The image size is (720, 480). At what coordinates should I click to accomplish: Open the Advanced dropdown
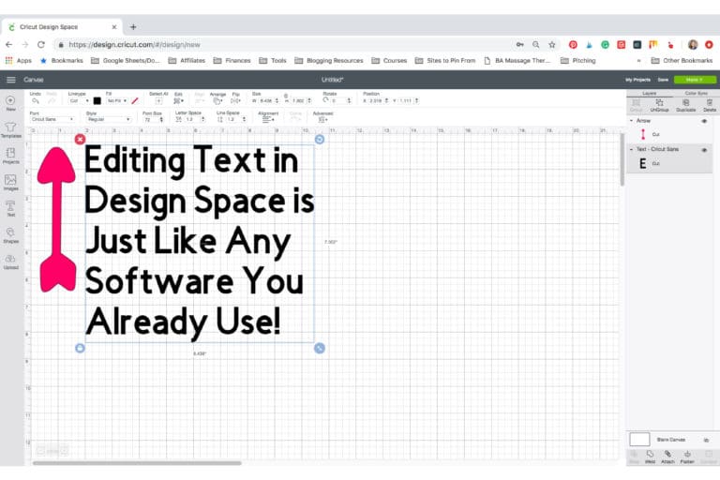click(x=322, y=119)
